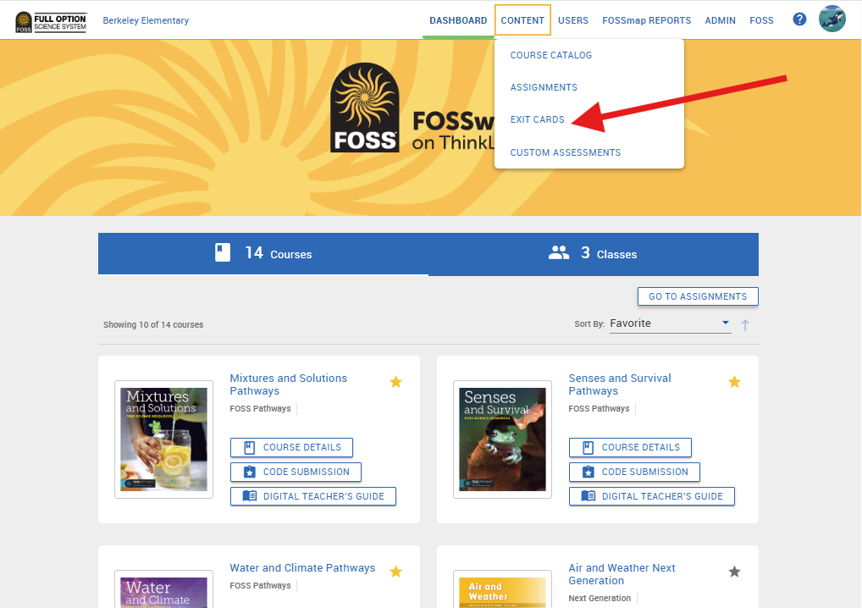Open Digital Teacher's Guide for Mixtures and Solutions
Screen dimensions: 862x608
pyautogui.click(x=312, y=496)
